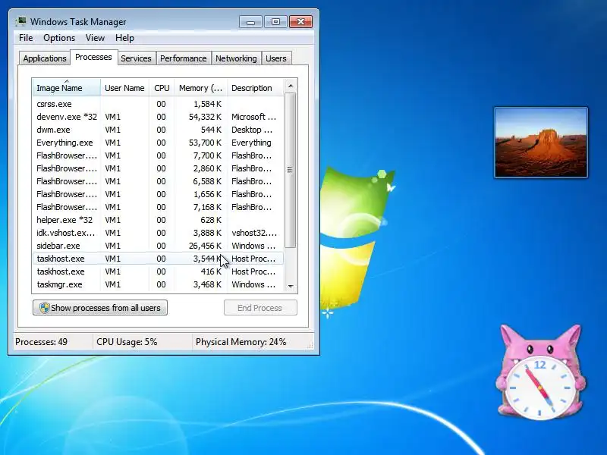Open the Help menu
The image size is (607, 455).
[124, 38]
